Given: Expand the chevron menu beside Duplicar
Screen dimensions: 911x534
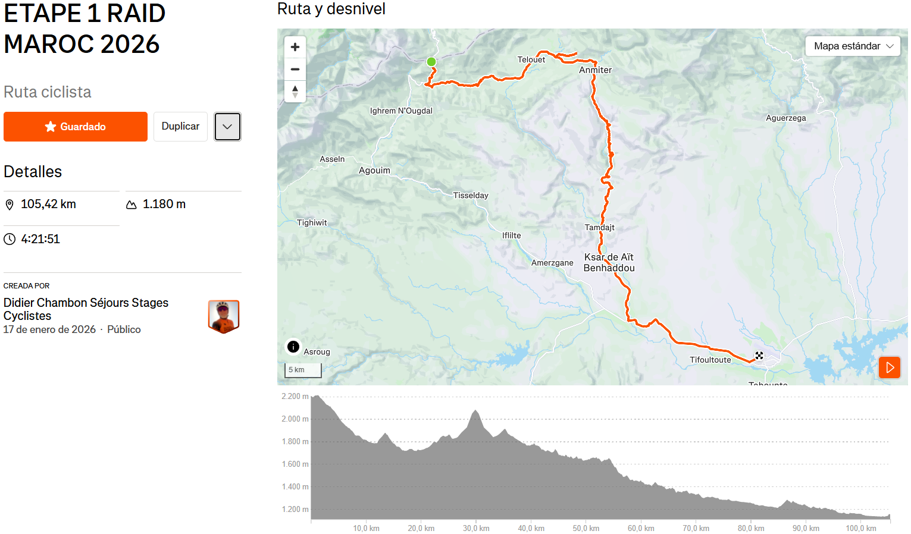Looking at the screenshot, I should (x=227, y=127).
